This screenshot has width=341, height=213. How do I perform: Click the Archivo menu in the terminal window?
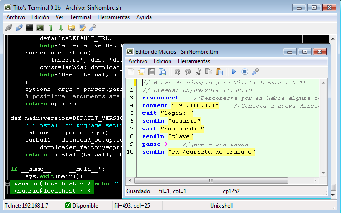(15, 17)
